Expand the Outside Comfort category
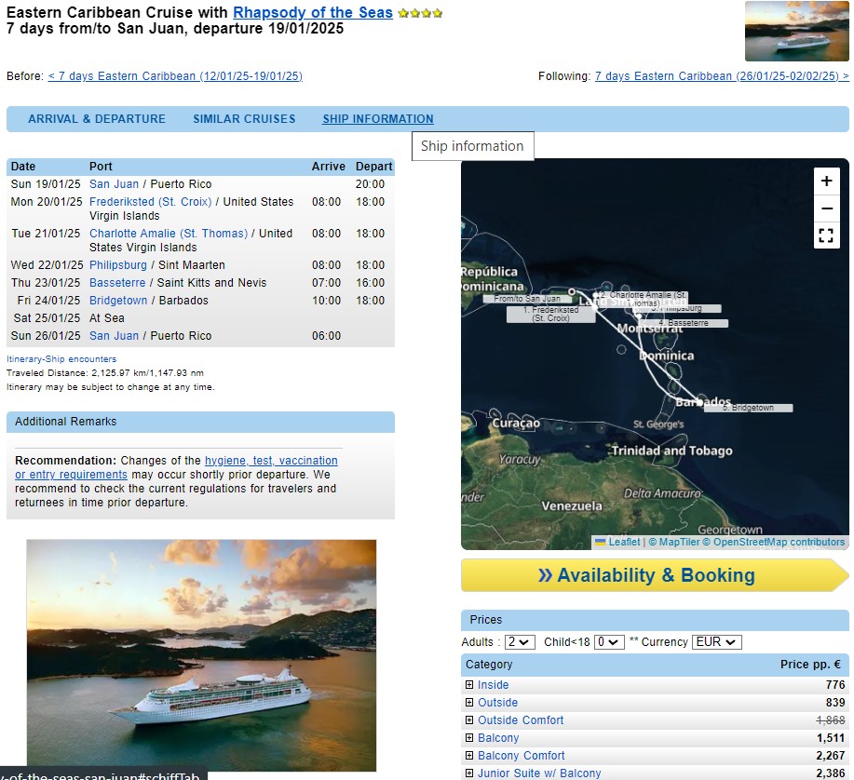Image resolution: width=854 pixels, height=780 pixels. 469,720
